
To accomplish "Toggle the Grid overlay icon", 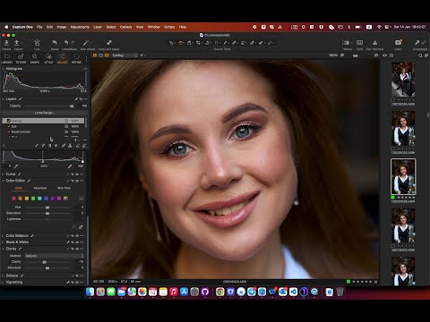I will point(359,43).
